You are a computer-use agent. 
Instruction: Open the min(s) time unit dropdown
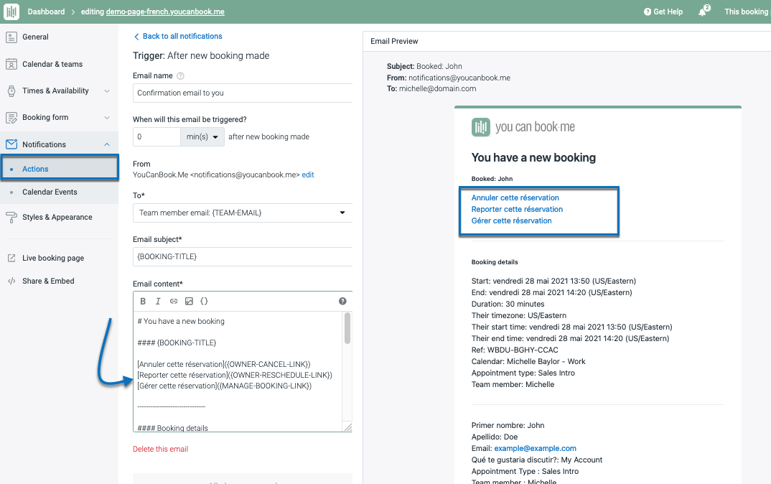tap(202, 136)
